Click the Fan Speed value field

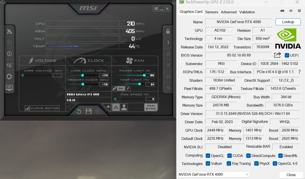click(x=150, y=99)
